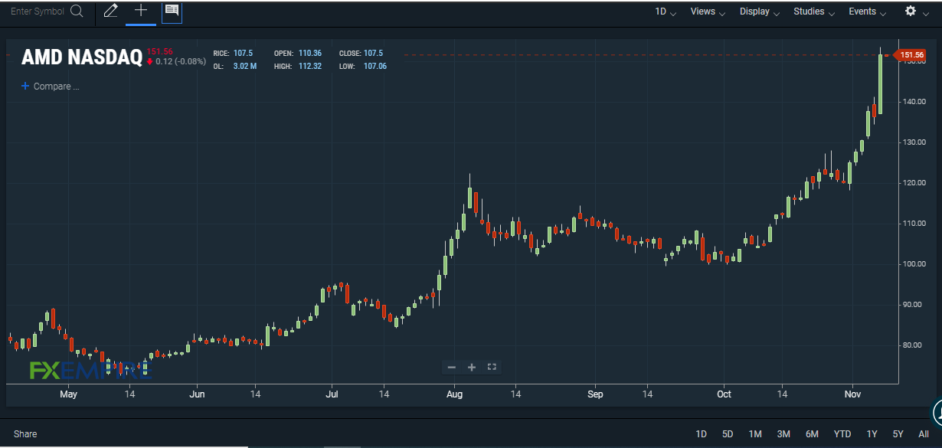
Task: Click the Share button
Action: [x=25, y=434]
